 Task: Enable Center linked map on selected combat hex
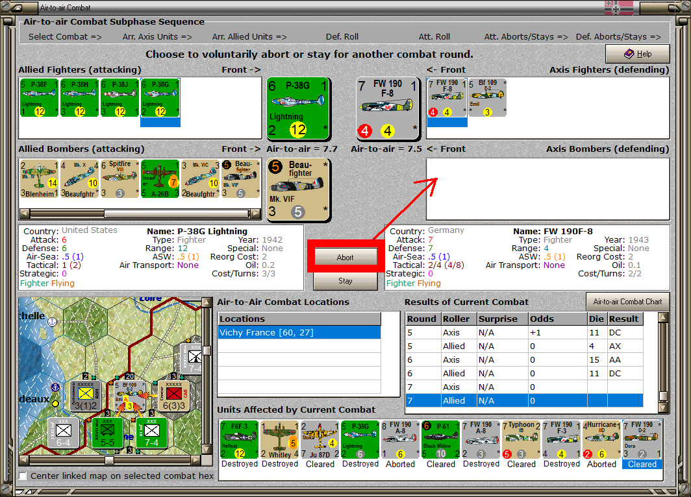pyautogui.click(x=23, y=476)
